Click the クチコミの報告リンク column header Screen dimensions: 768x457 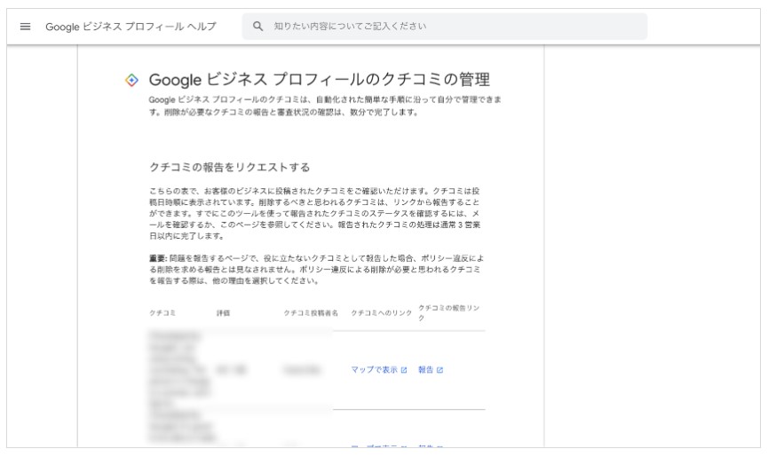(448, 312)
